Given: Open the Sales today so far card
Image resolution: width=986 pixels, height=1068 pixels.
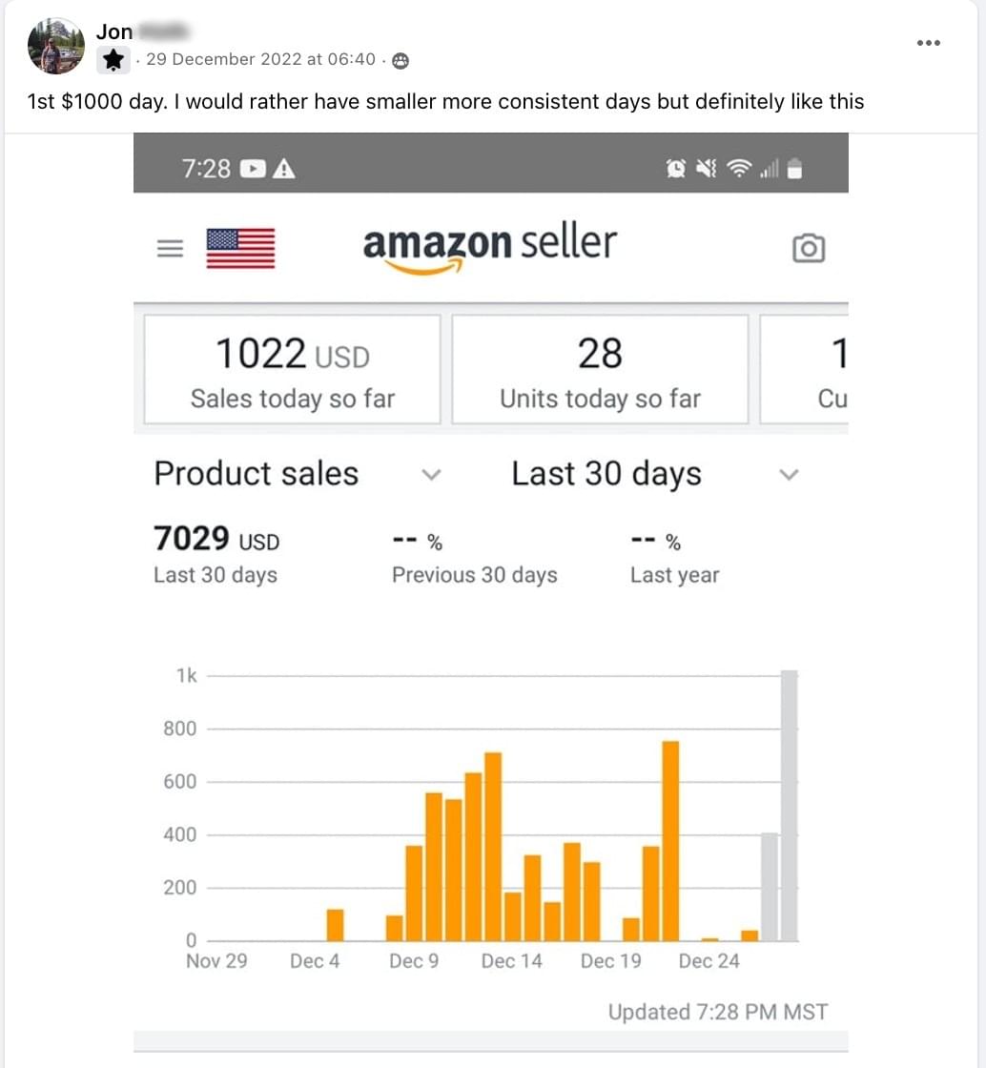Looking at the screenshot, I should tap(292, 369).
